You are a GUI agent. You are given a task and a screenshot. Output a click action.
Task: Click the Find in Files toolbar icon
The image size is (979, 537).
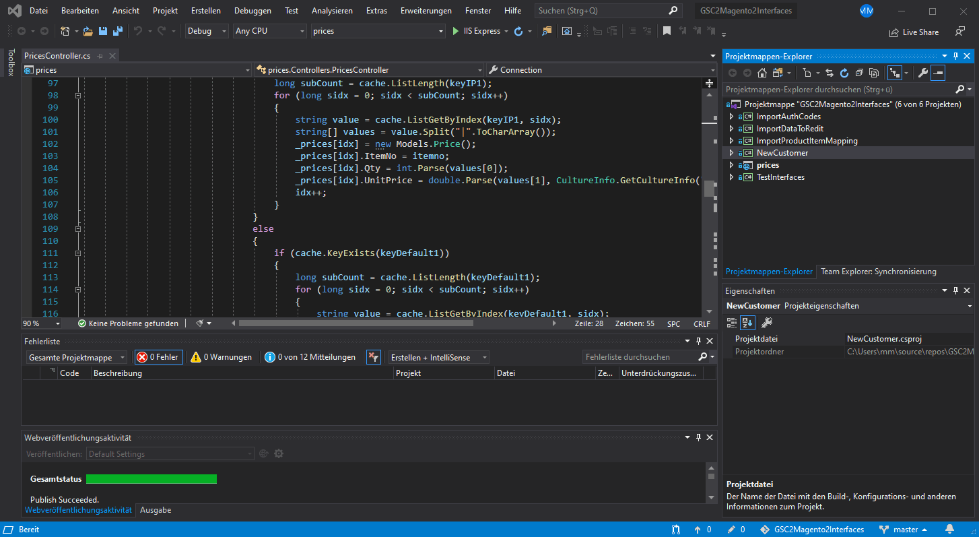[546, 31]
